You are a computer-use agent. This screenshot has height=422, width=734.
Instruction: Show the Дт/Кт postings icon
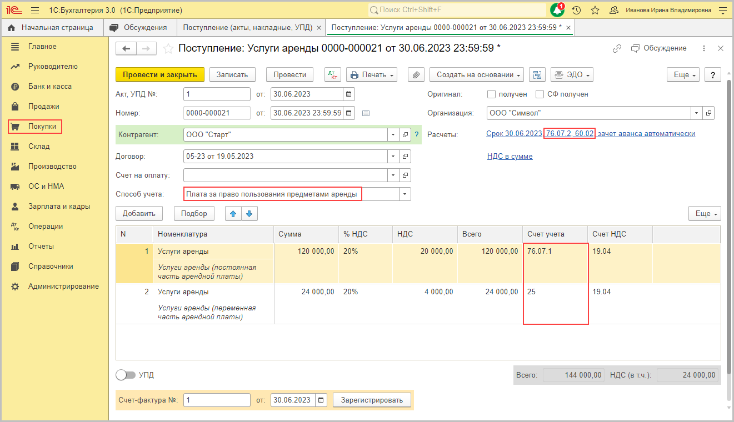click(333, 75)
